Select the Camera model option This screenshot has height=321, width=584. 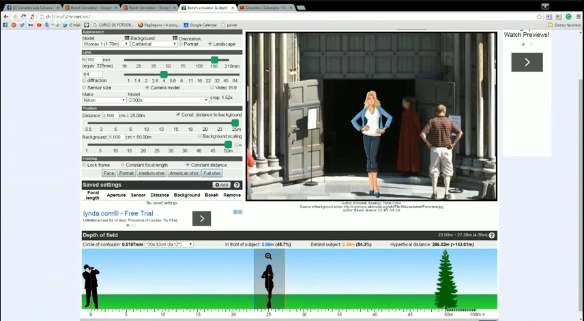147,88
